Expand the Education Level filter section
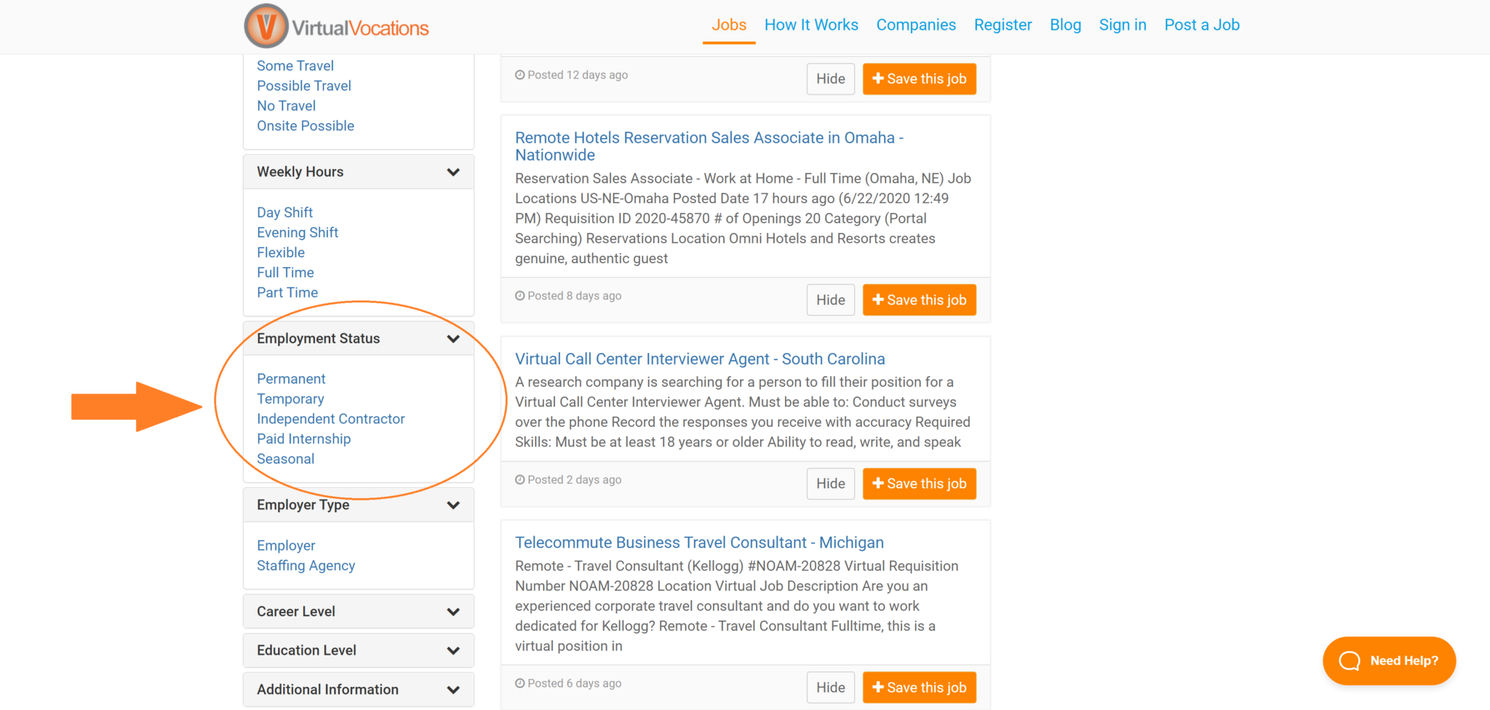 pos(453,650)
